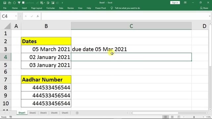Select the cell containing 03 January 2021
212x119 pixels.
[x=46, y=65]
